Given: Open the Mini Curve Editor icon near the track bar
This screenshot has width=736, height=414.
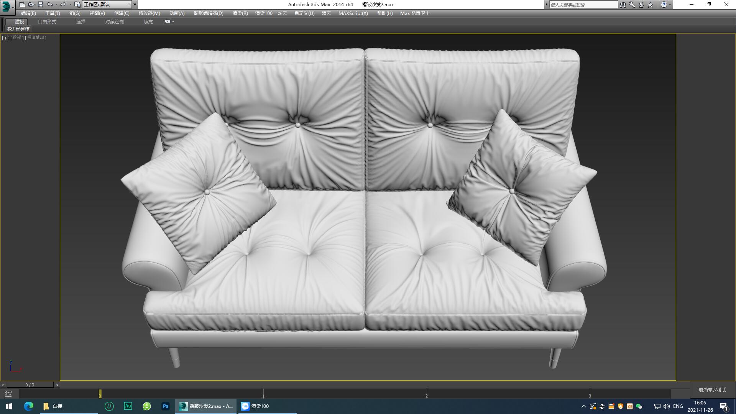Looking at the screenshot, I should click(x=8, y=394).
